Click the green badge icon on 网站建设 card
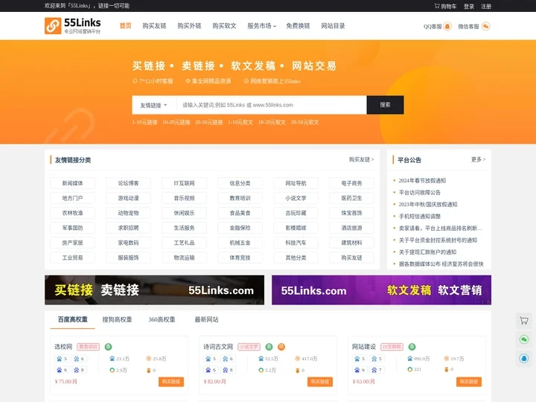The height and width of the screenshot is (402, 536). tap(412, 347)
